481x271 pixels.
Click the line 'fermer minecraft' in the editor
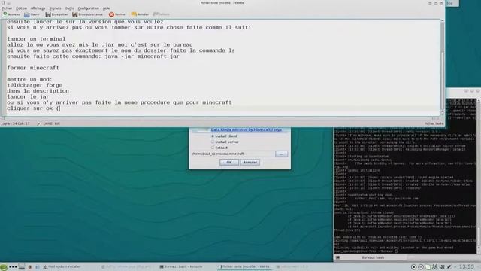[x=33, y=68]
